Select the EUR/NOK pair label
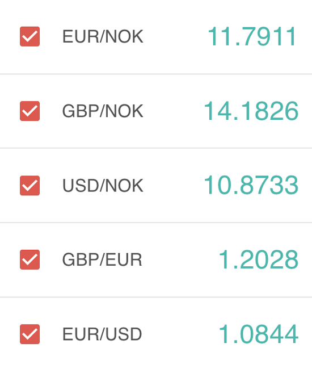 point(103,36)
